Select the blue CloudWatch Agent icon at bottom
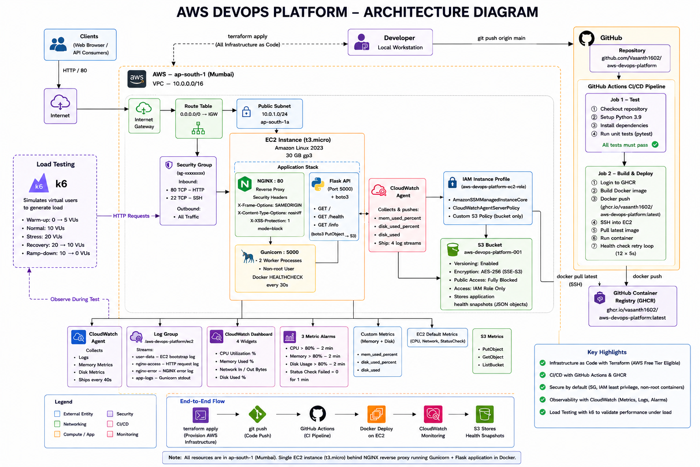 pos(79,337)
